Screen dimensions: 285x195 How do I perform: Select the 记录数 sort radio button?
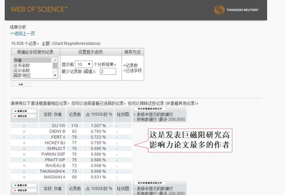pyautogui.click(x=125, y=65)
